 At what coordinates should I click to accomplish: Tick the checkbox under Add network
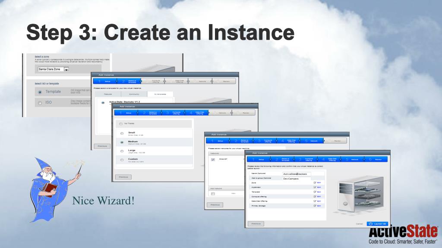tap(213, 194)
